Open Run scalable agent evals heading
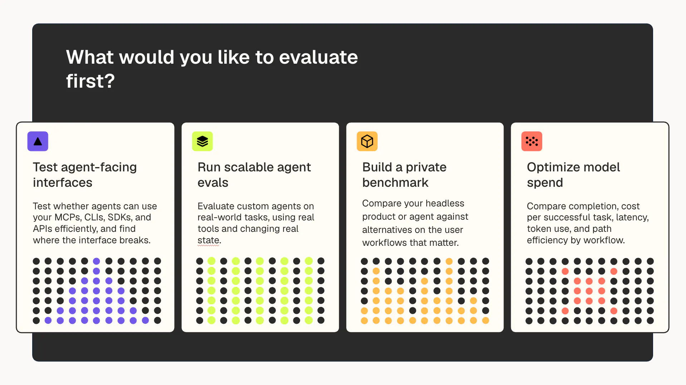Viewport: 686px width, 385px height. click(254, 175)
